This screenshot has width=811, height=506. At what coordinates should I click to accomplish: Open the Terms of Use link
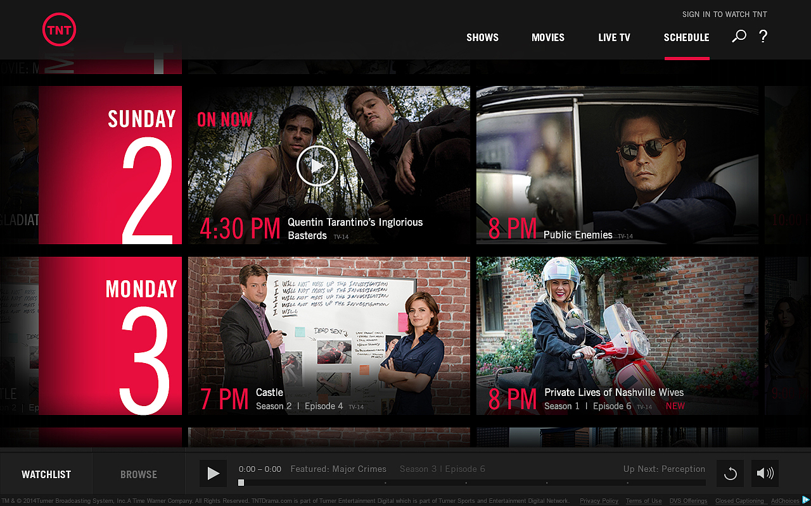coord(644,500)
